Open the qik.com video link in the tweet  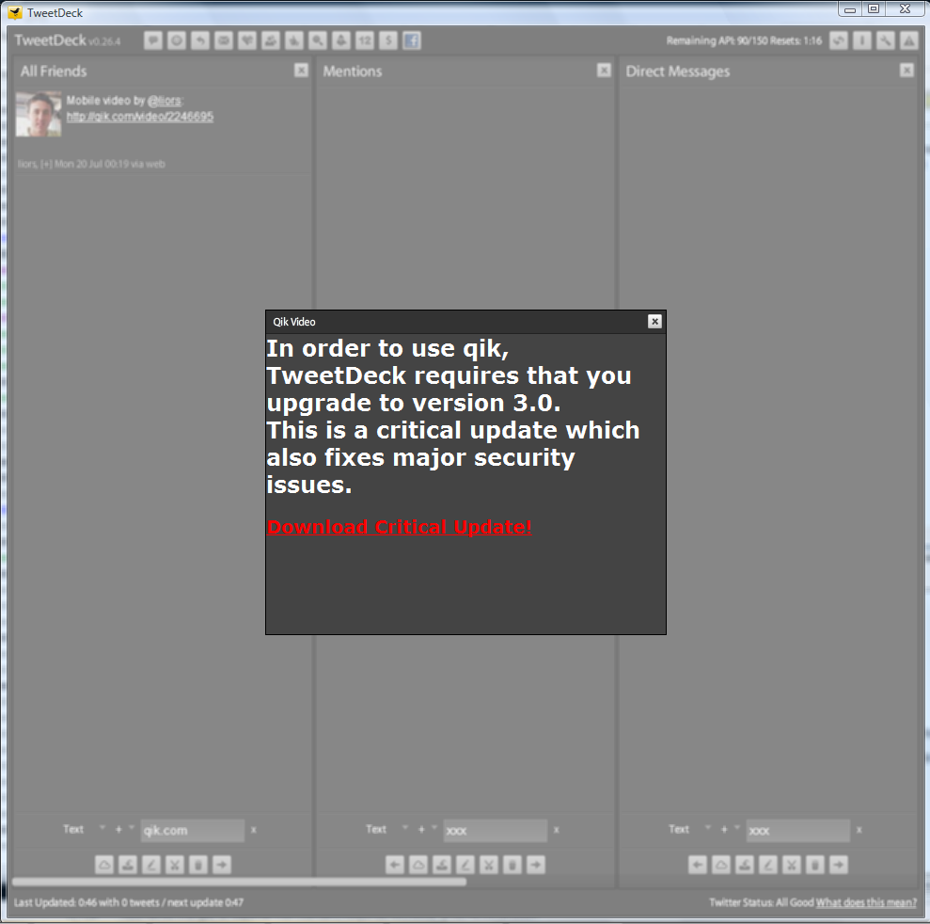[x=140, y=117]
